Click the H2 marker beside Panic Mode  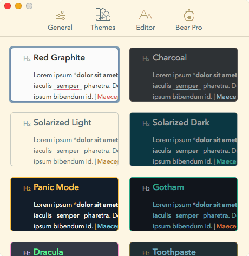point(27,188)
